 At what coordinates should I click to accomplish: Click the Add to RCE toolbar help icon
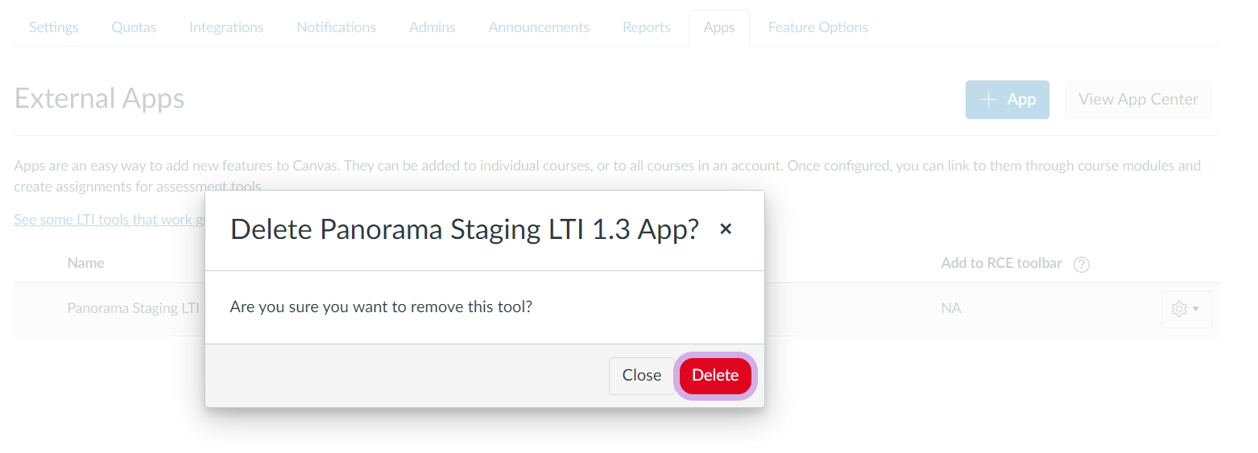1082,265
